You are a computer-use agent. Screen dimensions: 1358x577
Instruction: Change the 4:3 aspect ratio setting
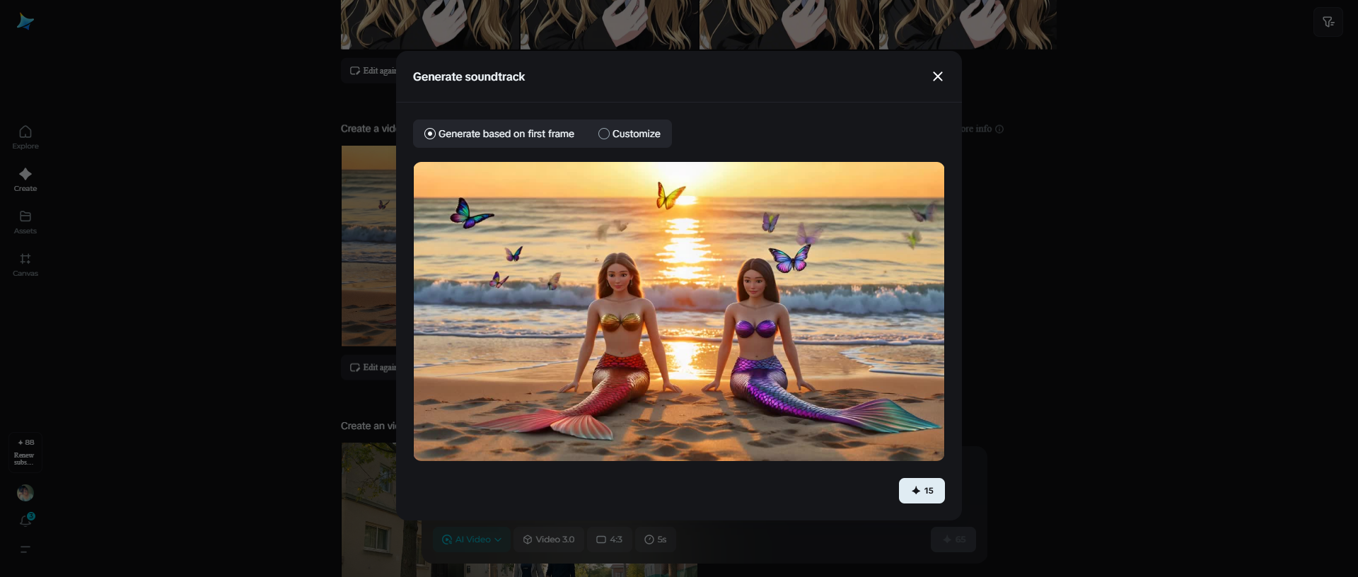click(609, 540)
